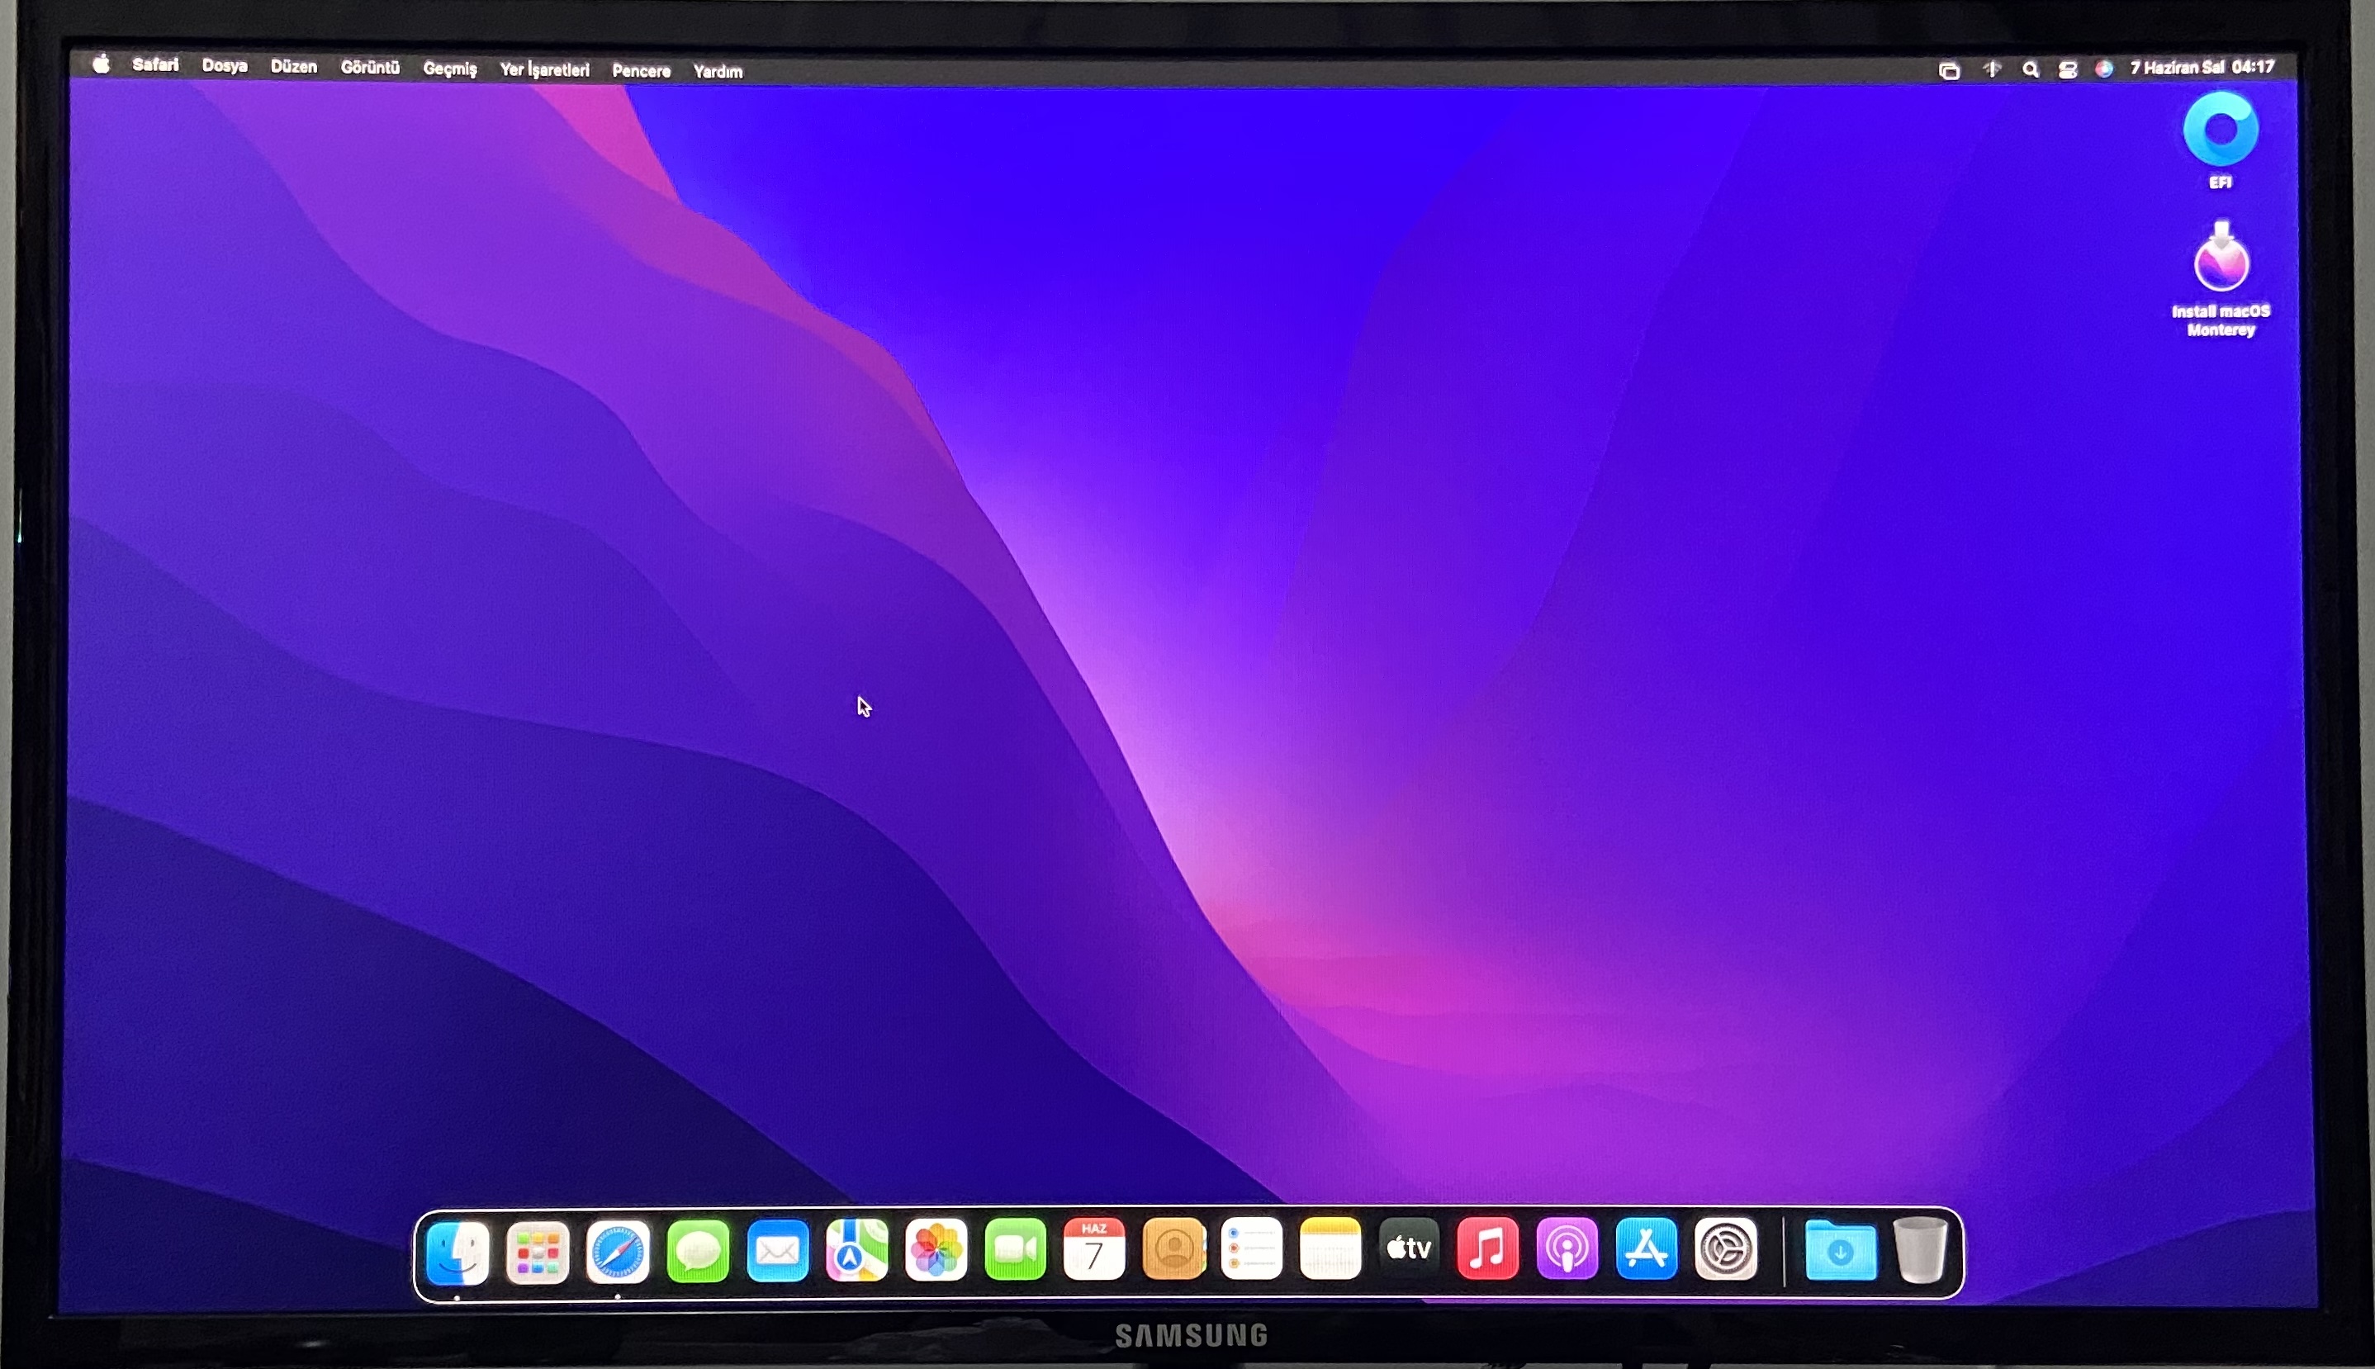2375x1369 pixels.
Task: Launch FaceTime from the Dock
Action: [x=1015, y=1249]
